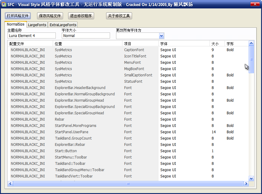Switch to the NormalSize tab
Screen dimensions: 262x194
pos(16,24)
